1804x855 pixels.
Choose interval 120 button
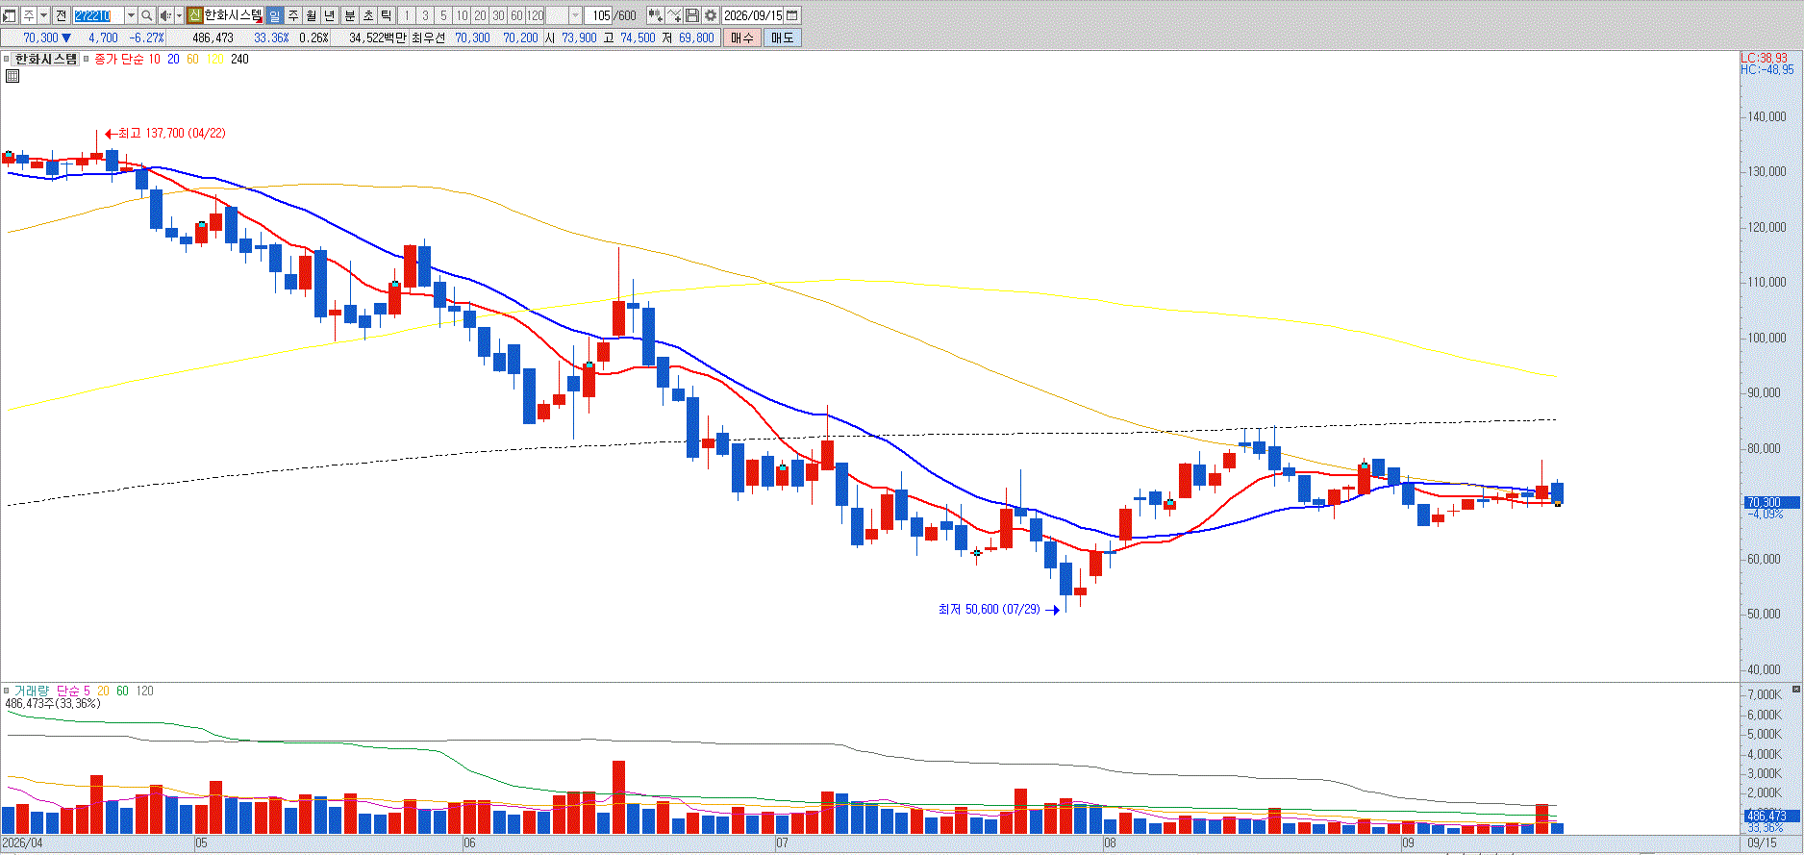tap(534, 15)
